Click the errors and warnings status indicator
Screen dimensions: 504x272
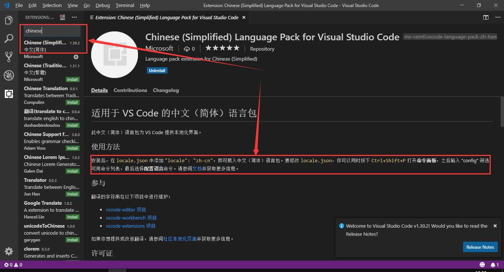(x=13, y=265)
